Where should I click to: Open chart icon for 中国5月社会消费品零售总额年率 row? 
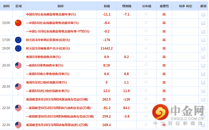[x=203, y=14]
